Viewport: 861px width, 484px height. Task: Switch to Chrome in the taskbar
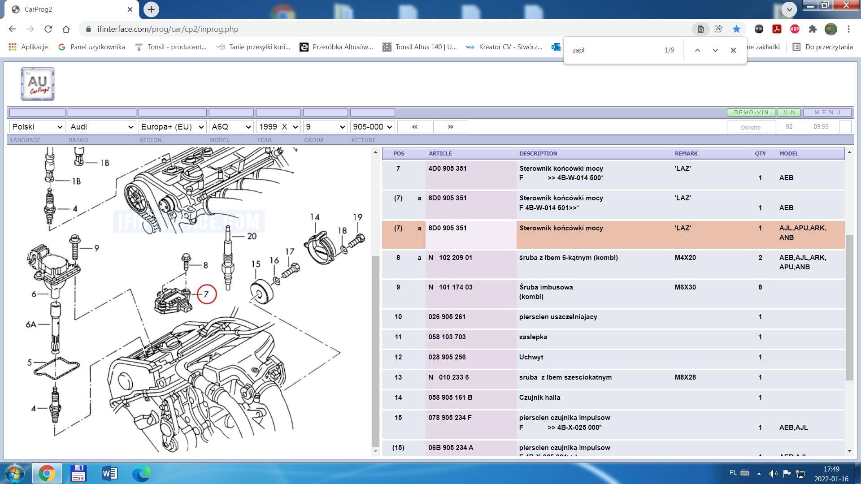47,473
